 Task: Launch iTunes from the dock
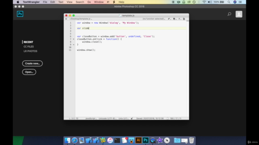(x=110, y=141)
